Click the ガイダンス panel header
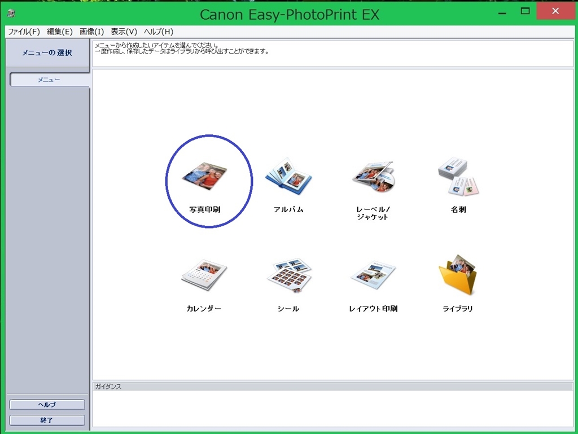 point(332,387)
